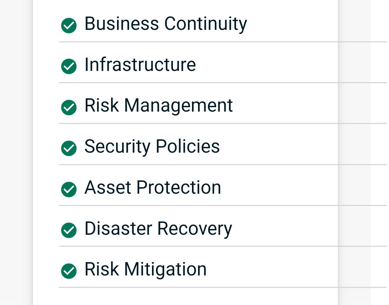Select the Infrastructure label
The height and width of the screenshot is (305, 389).
(x=140, y=65)
